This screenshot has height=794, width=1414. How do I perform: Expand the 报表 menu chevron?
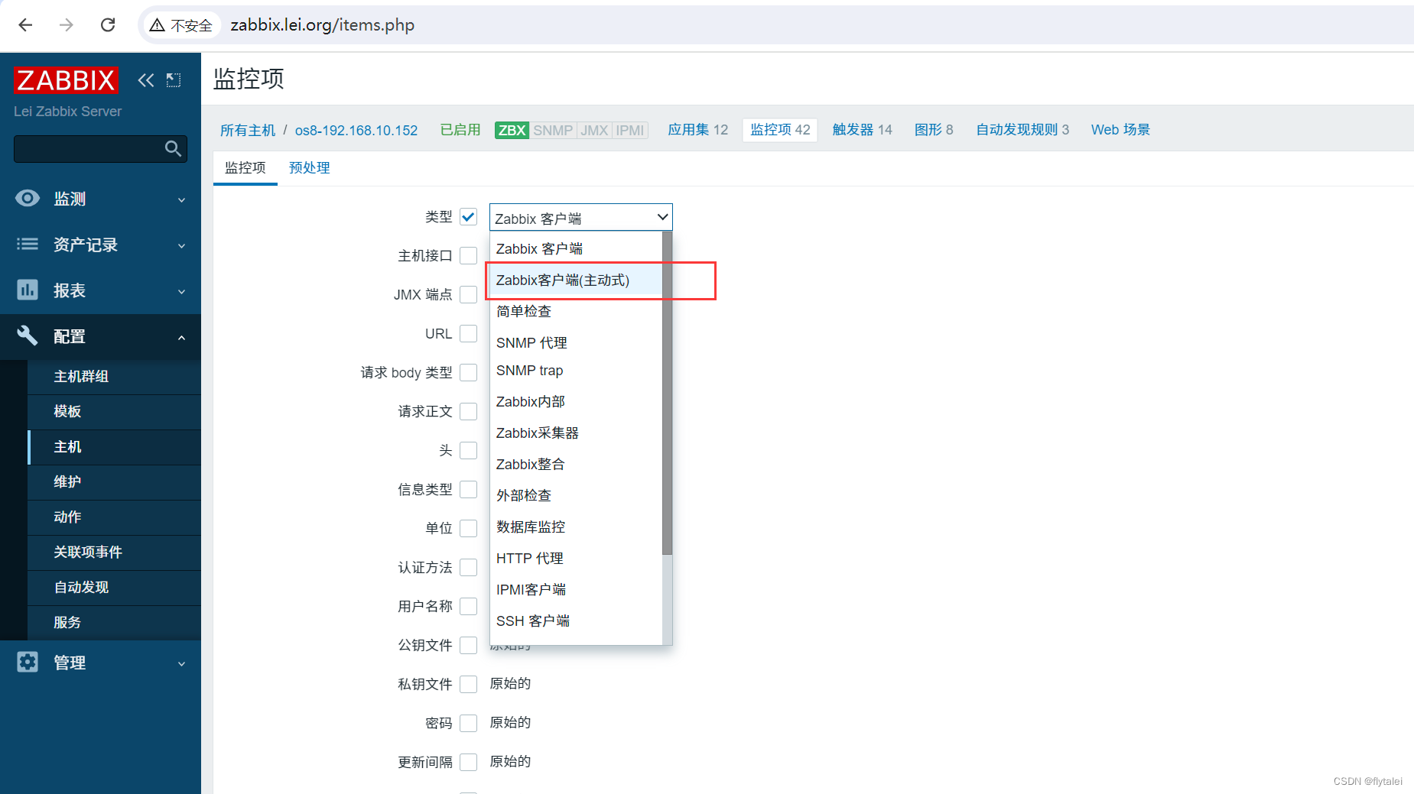coord(181,292)
